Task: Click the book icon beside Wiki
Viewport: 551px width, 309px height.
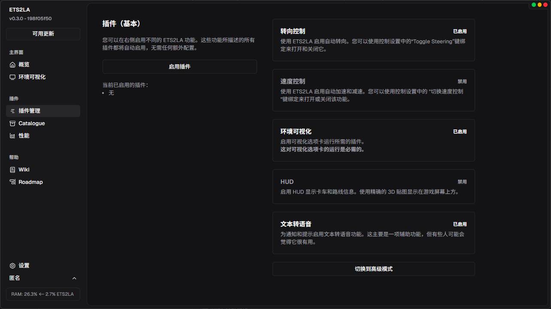Action: [x=12, y=170]
